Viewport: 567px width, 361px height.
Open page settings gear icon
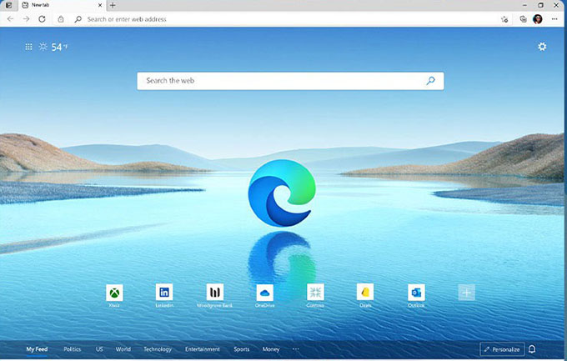pos(542,47)
